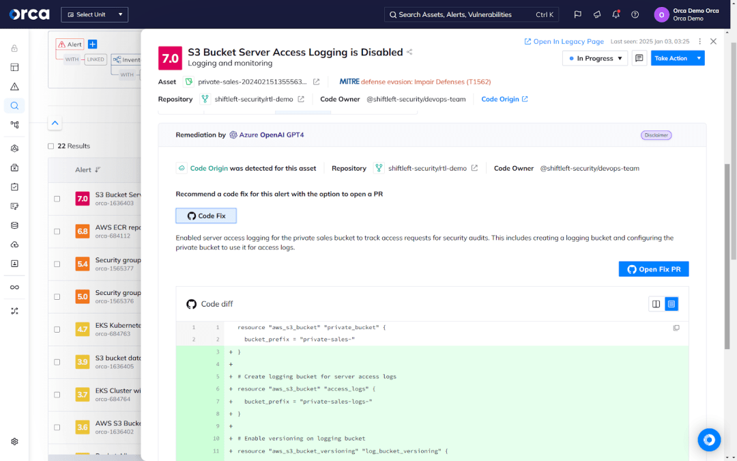Copy the code diff
Viewport: 737px width, 461px height.
(x=676, y=328)
